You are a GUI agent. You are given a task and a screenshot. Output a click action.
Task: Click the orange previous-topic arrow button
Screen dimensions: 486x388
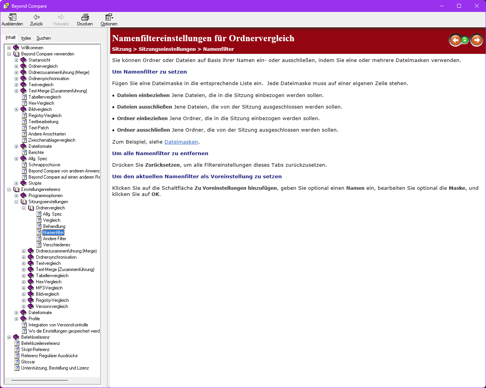[x=455, y=40]
